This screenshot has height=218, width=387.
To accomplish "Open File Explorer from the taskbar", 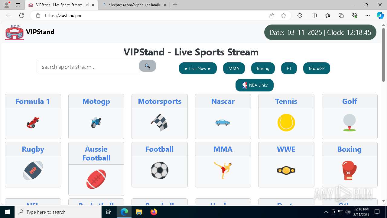I will [x=139, y=212].
